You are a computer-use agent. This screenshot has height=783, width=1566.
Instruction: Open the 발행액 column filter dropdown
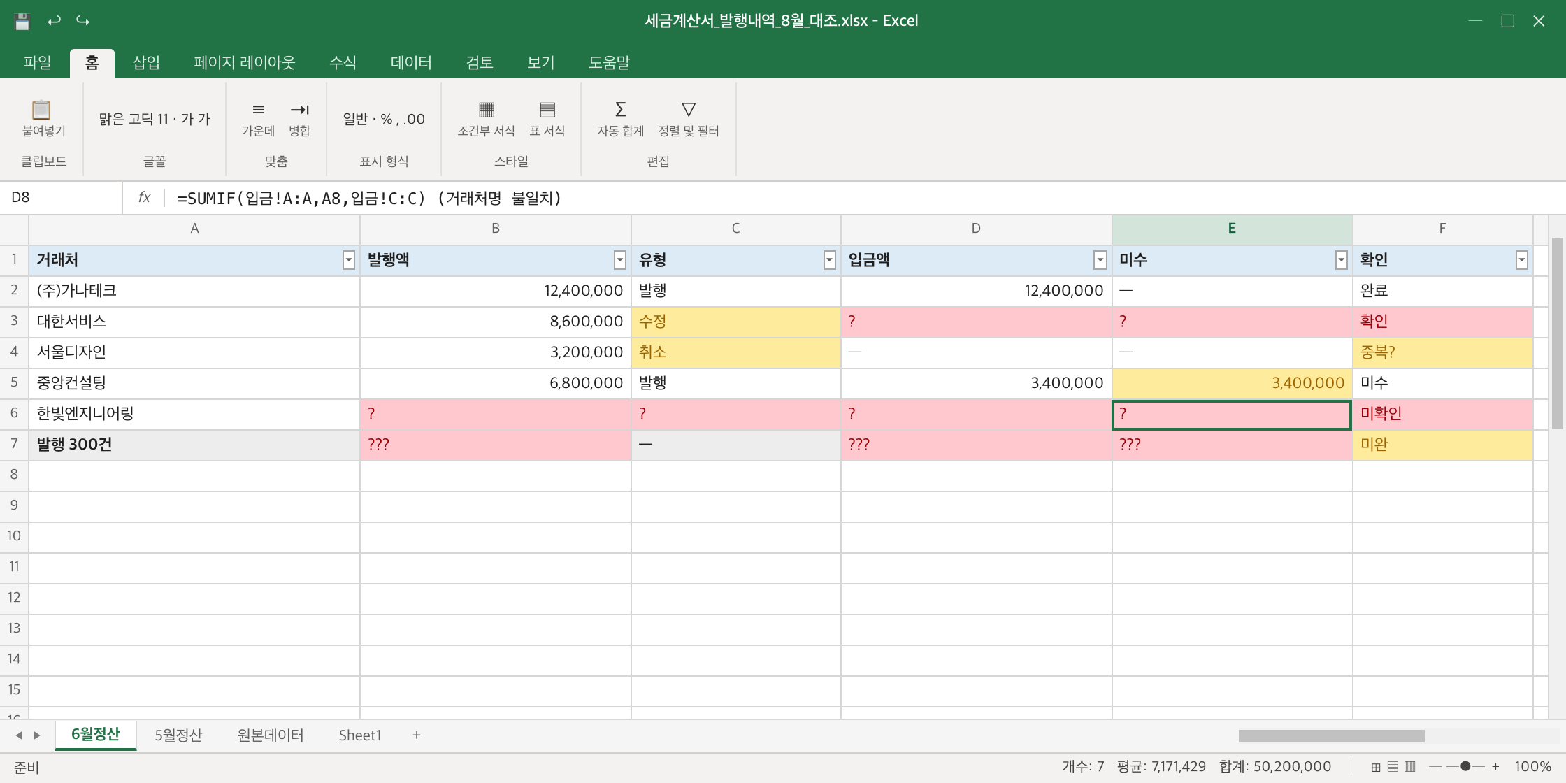(619, 261)
